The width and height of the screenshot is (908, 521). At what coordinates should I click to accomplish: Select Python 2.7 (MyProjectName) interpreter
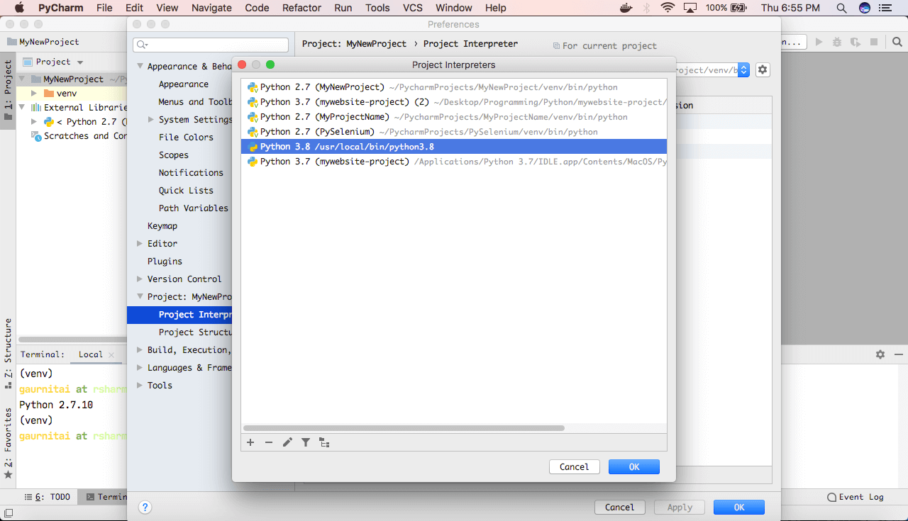tap(454, 117)
